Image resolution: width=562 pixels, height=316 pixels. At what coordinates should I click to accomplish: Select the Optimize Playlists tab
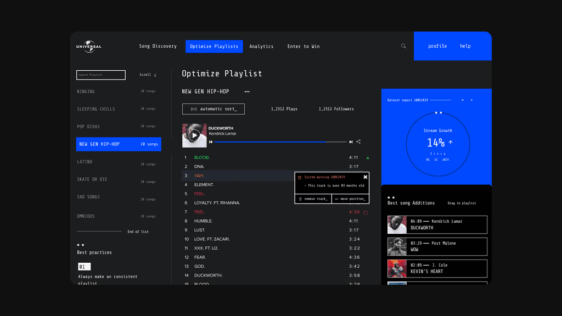tap(214, 46)
